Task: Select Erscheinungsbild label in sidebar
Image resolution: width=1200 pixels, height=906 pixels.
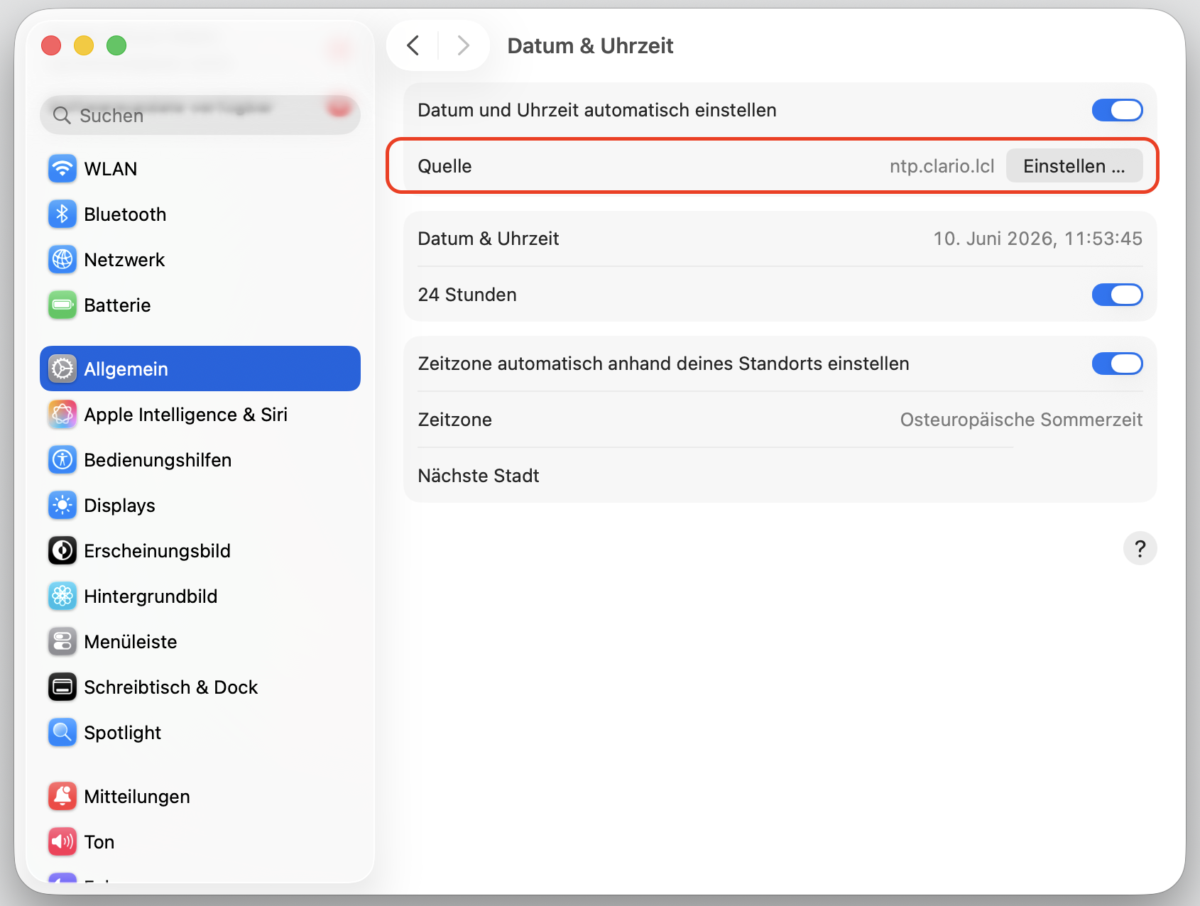Action: point(157,551)
